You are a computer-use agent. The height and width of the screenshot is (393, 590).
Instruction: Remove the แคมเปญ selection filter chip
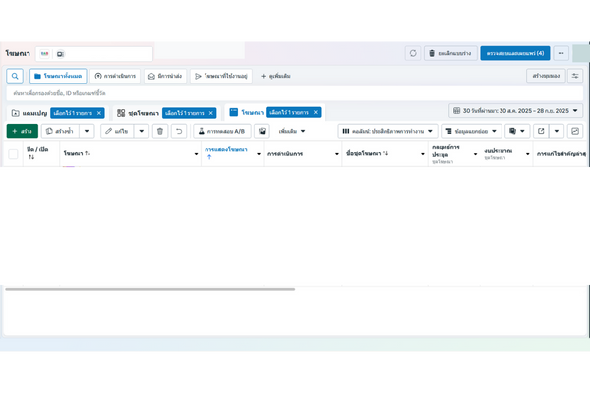tap(99, 113)
